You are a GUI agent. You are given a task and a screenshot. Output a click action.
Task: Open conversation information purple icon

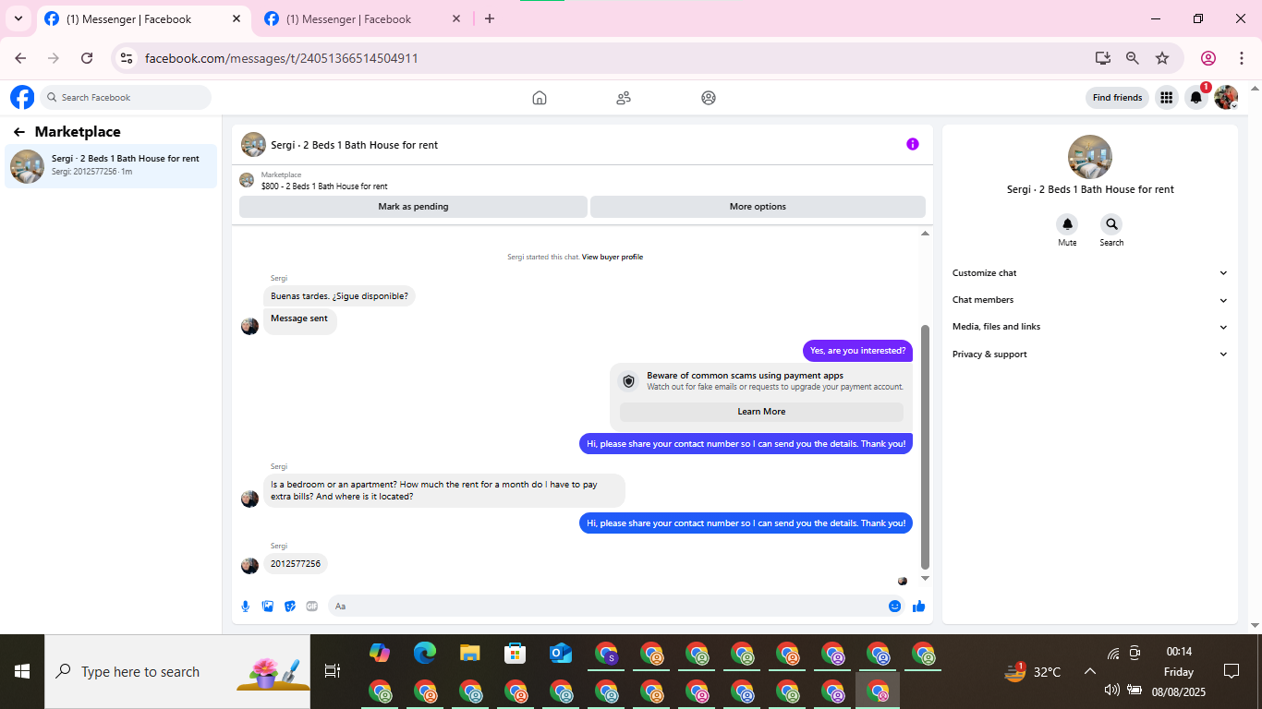913,144
